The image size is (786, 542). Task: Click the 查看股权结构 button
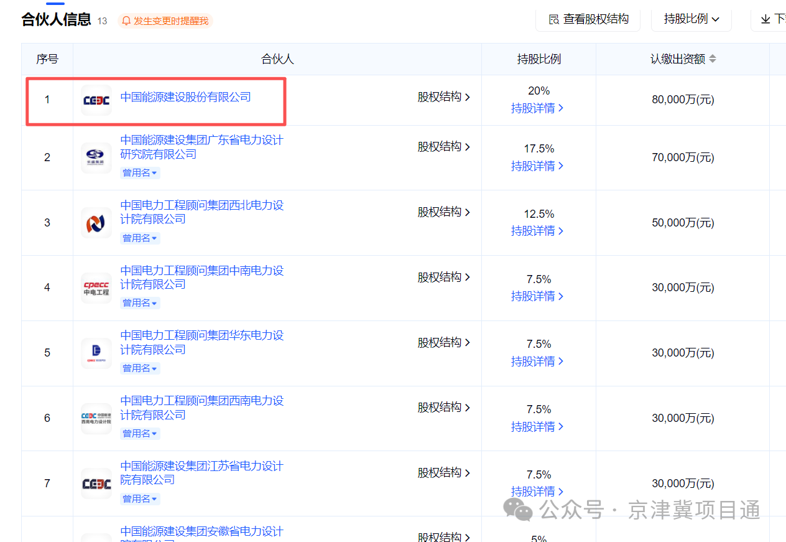(x=588, y=19)
